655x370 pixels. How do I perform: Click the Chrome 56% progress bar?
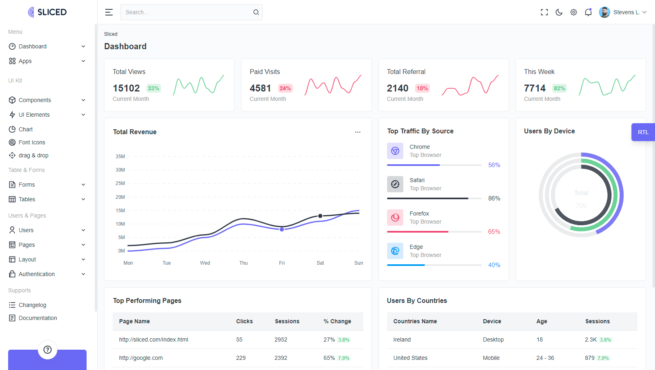(434, 165)
